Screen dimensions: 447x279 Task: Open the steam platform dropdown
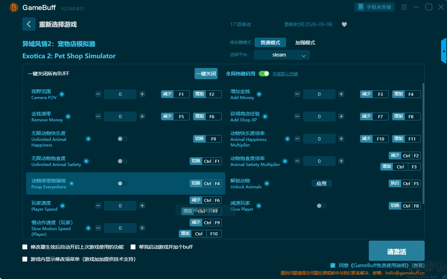(282, 55)
